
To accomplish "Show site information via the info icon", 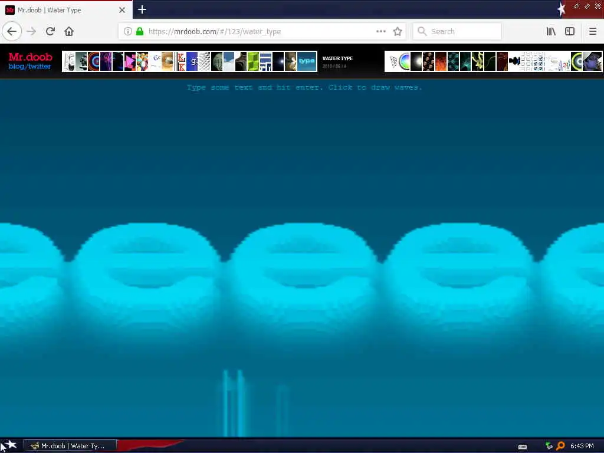I will click(x=128, y=31).
